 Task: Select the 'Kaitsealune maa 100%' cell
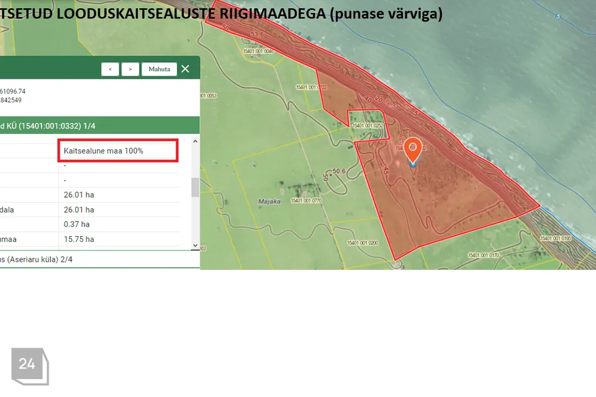(x=119, y=151)
